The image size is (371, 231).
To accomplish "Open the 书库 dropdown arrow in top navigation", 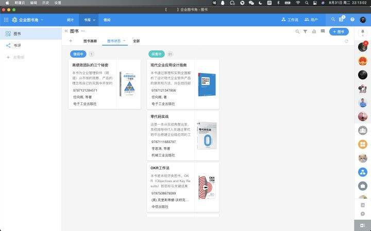I will coord(94,20).
